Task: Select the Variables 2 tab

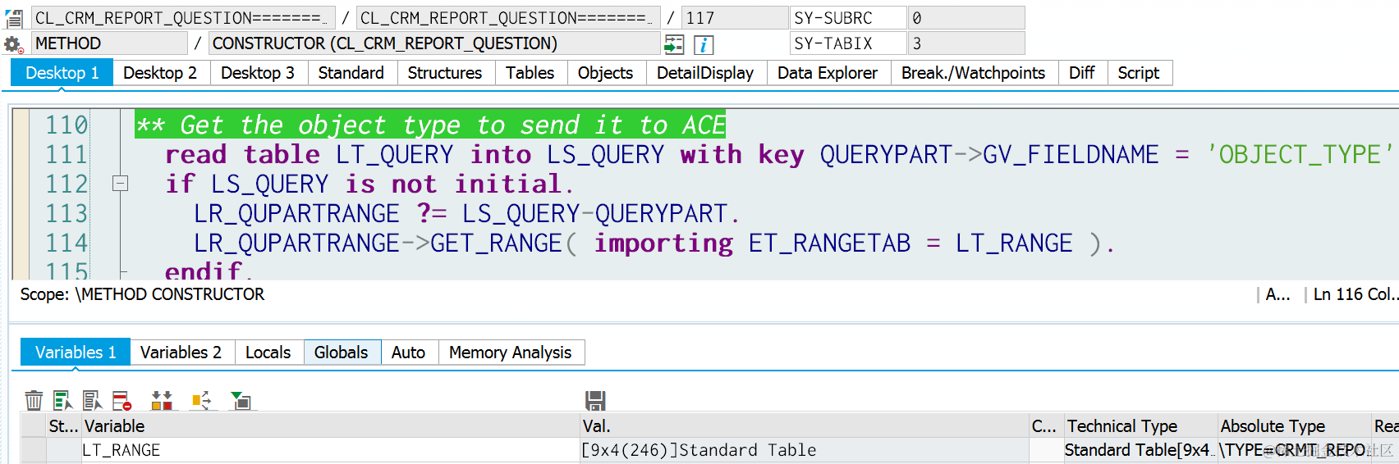Action: [181, 353]
